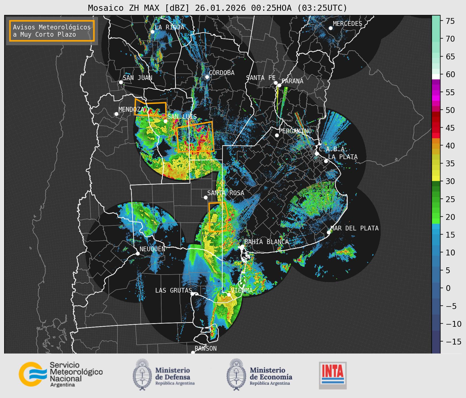Select the Mendoza city marker dot
466x398 pixels.
tap(116, 114)
